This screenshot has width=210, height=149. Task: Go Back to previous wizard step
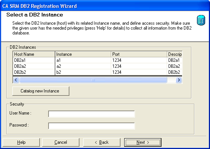tap(102, 142)
